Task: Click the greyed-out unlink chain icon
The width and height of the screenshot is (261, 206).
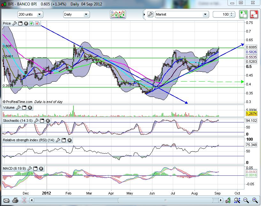Action: (x=24, y=200)
